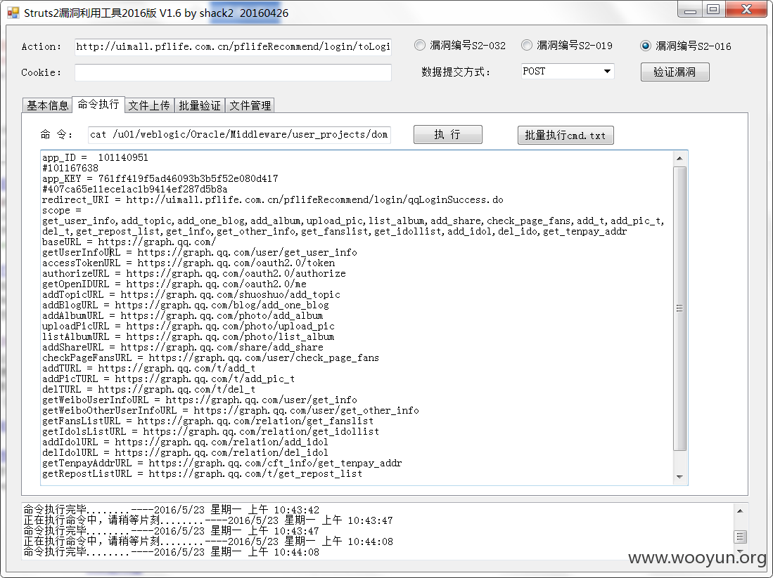Click the '#101167638' commented line
The width and height of the screenshot is (773, 578).
pos(70,169)
